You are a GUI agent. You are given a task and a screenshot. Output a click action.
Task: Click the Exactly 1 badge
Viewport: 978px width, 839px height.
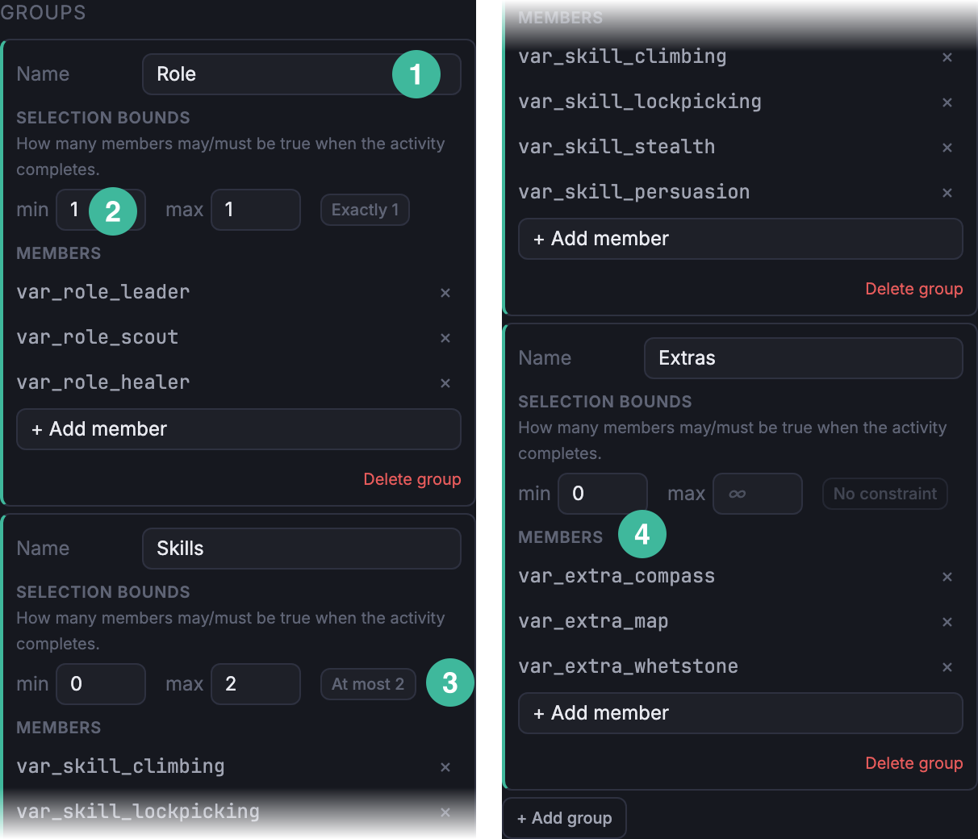[365, 210]
